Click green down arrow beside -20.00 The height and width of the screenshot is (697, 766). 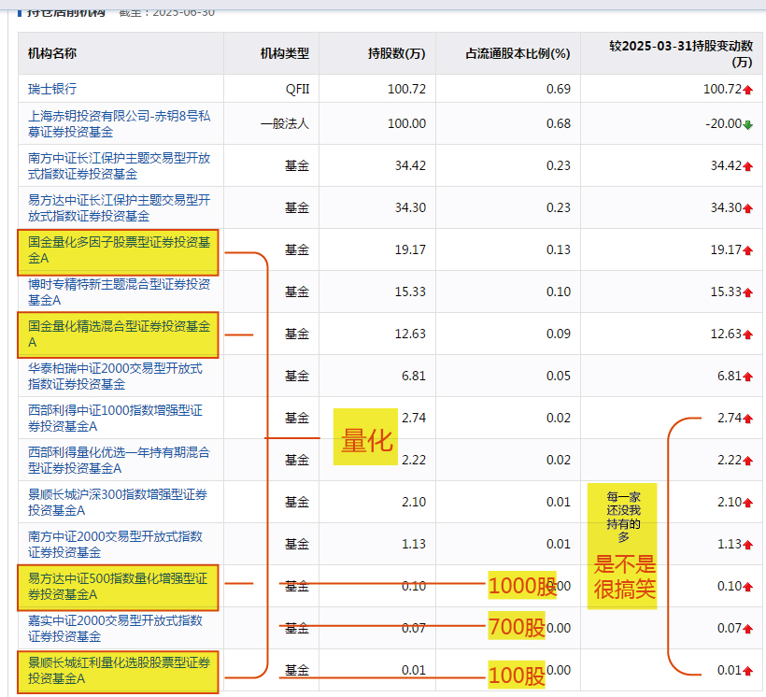(747, 124)
